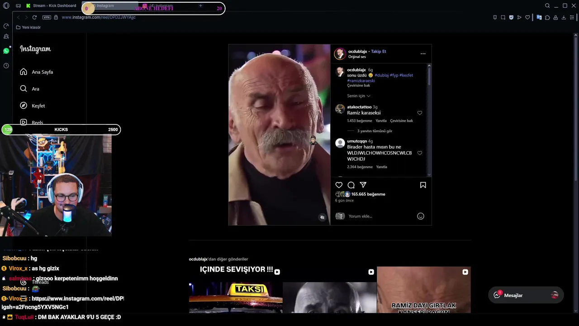Like atakoctattoo's comment heart
Image resolution: width=579 pixels, height=326 pixels.
(420, 113)
